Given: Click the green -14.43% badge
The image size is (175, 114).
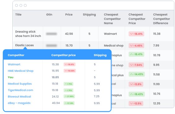Looking at the screenshot, I should coord(137,74).
